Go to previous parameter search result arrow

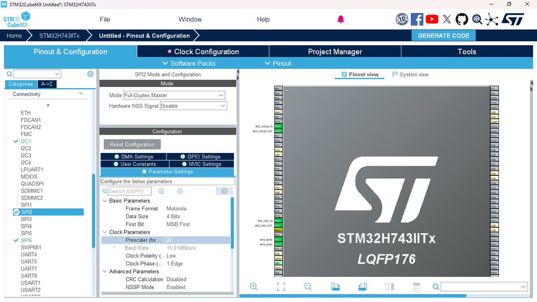point(161,191)
